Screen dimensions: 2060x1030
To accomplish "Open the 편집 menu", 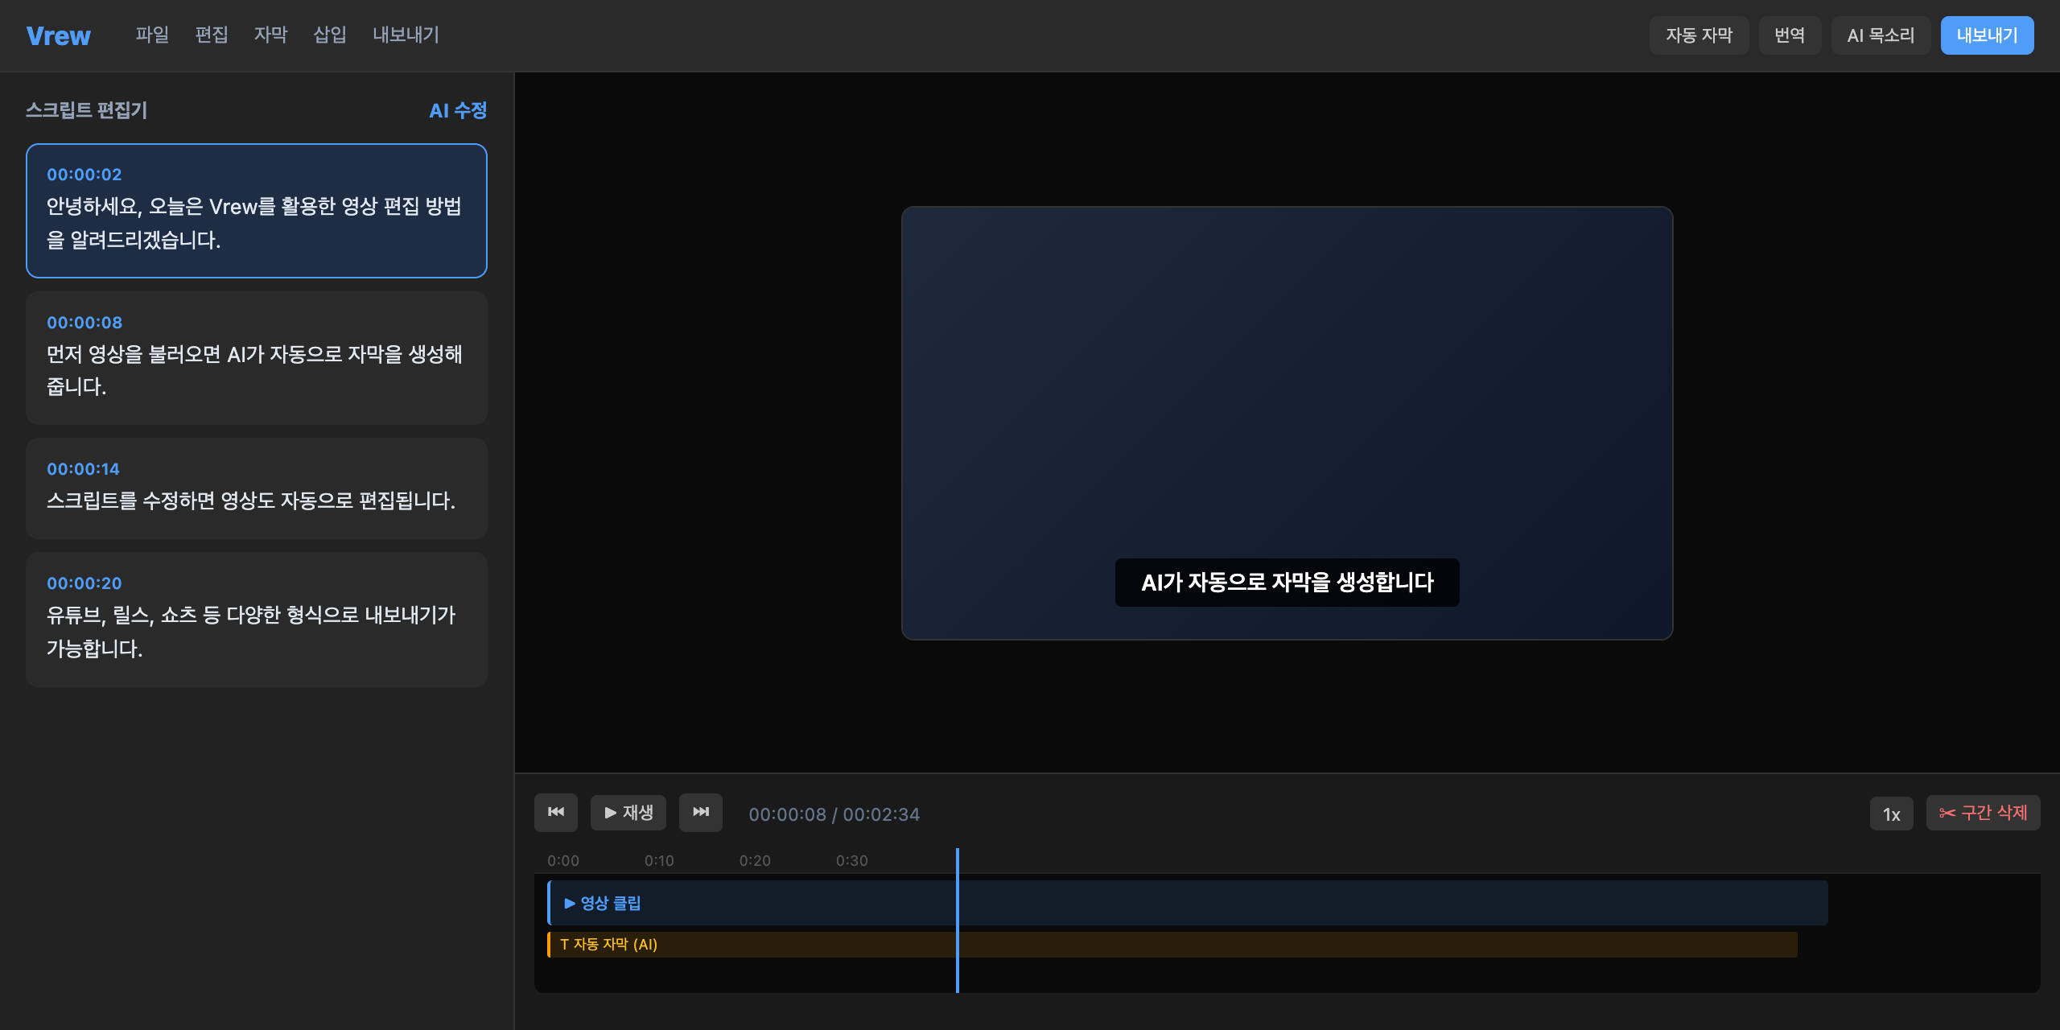I will [212, 35].
